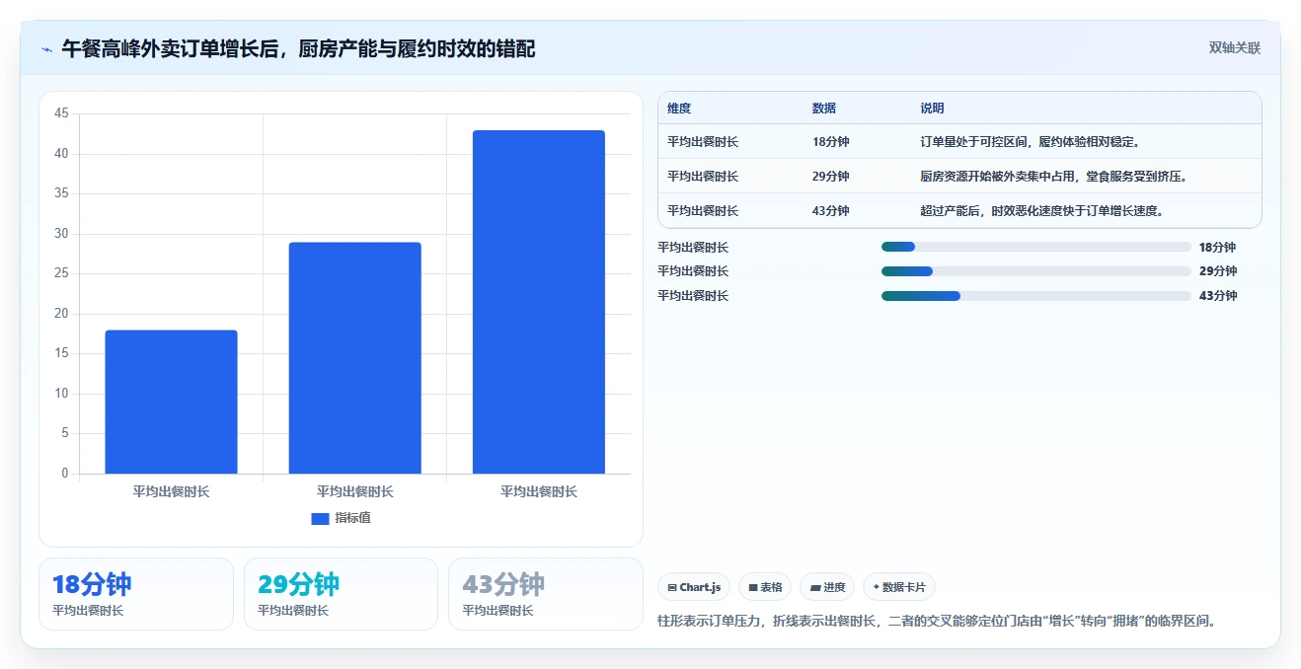Click the description 超过产能后，时效恶化速度快于订单增长速度
The width and height of the screenshot is (1301, 669).
[1041, 211]
